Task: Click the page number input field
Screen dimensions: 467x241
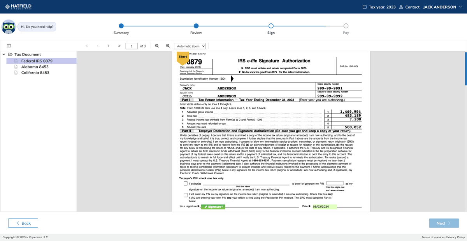Action: [132, 45]
